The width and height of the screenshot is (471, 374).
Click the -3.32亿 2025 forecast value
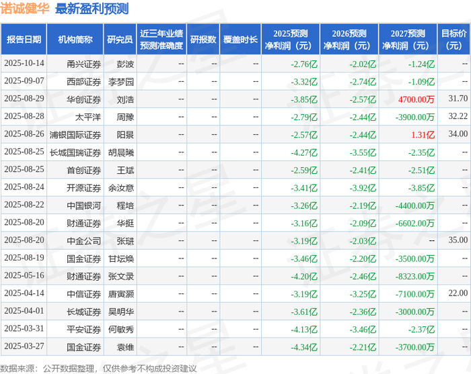tap(303, 81)
